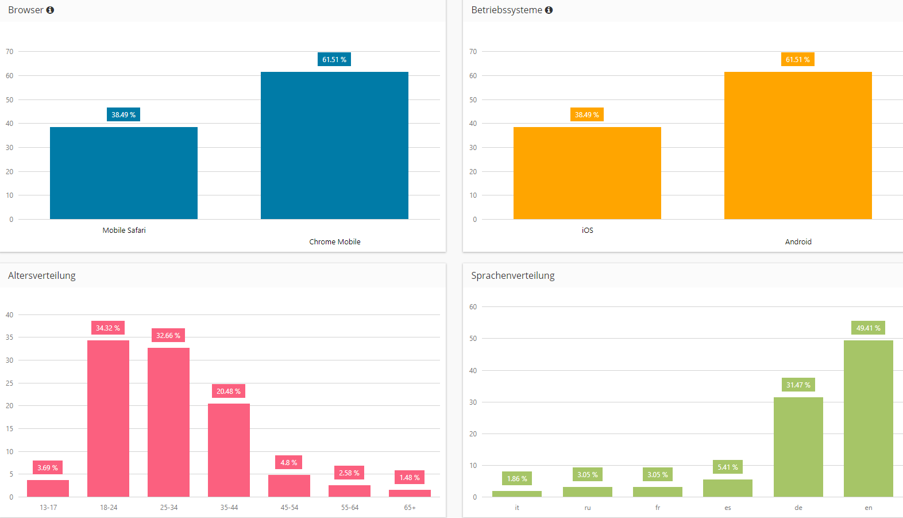Click the 3.05 % label above ru
Image resolution: width=903 pixels, height=518 pixels.
[x=588, y=474]
